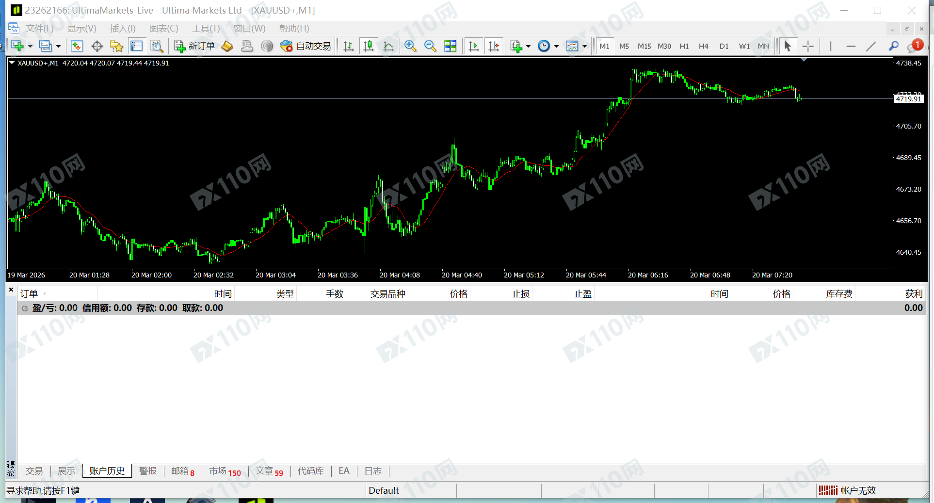
Task: Click the New Order (新订单) button
Action: tap(194, 46)
